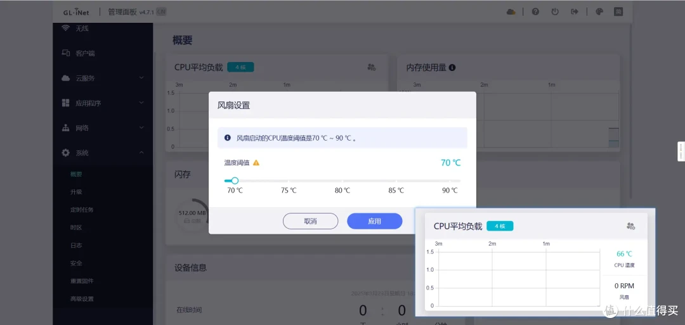Click the 85 ℃ slider label

click(x=396, y=191)
